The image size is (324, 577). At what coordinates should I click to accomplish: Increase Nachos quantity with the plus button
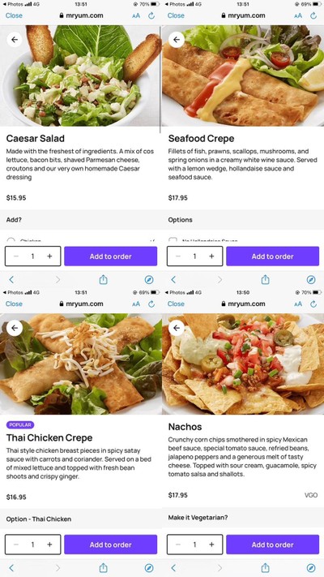pos(211,545)
